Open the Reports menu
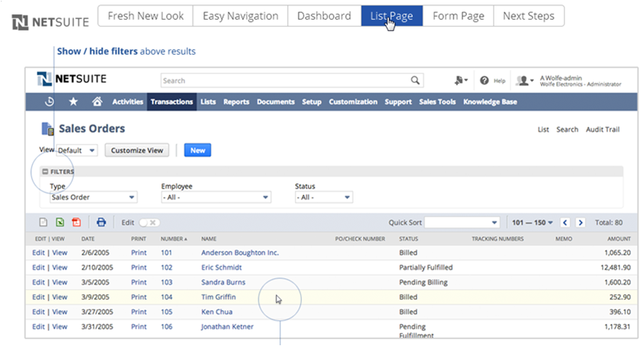Viewport: 643px width, 346px height. coord(236,102)
